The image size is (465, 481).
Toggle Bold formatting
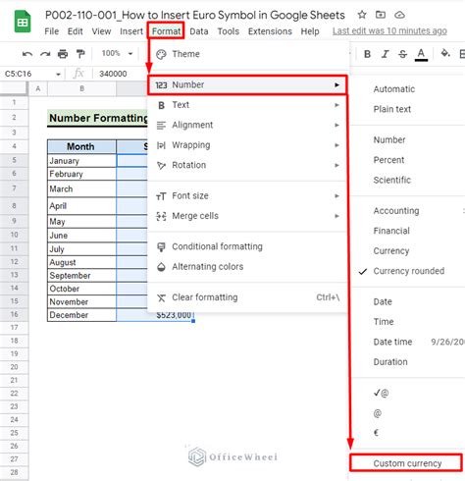coord(367,54)
